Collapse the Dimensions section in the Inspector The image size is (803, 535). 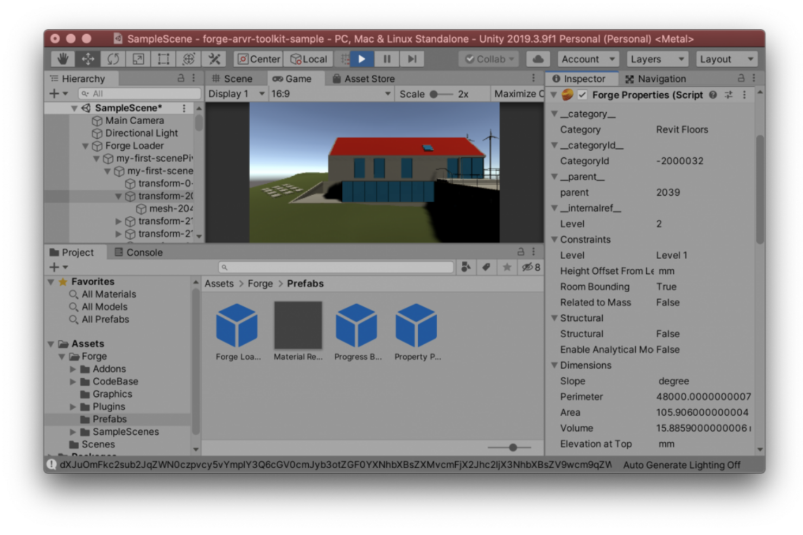[554, 365]
